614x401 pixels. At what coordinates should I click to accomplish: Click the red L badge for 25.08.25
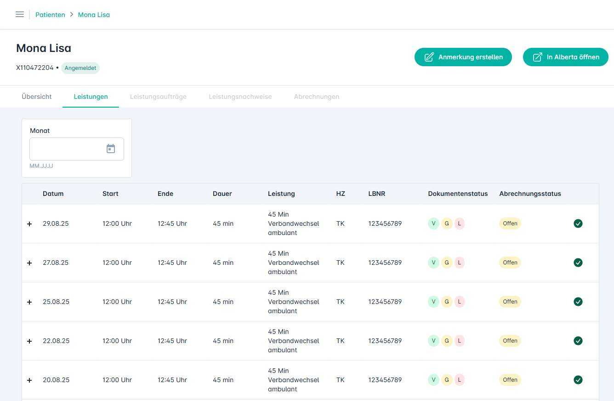(x=460, y=302)
